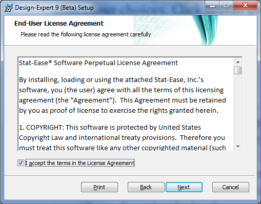The image size is (261, 204).
Task: Close the setup window with the red X
Action: (x=245, y=6)
